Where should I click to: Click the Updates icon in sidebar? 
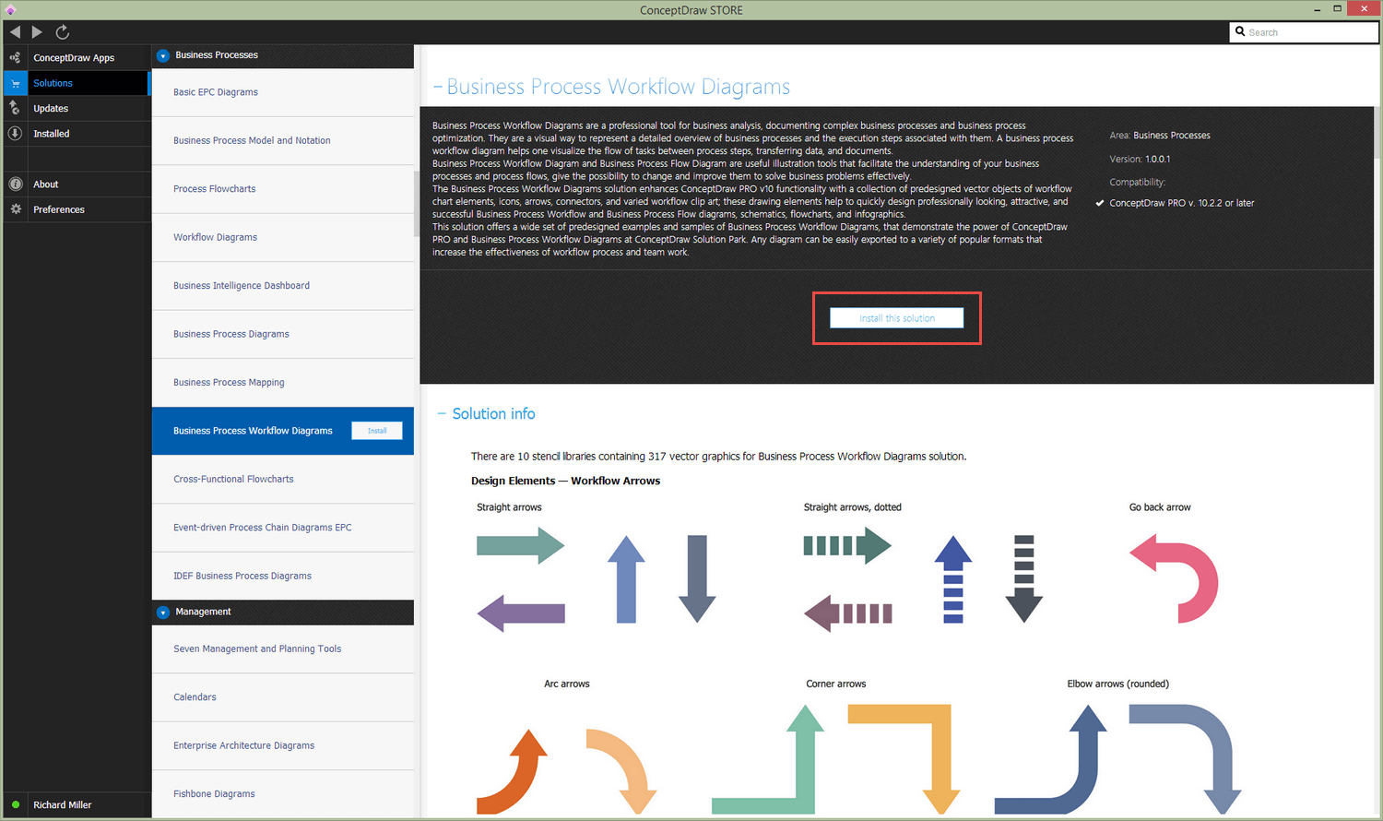pos(15,108)
